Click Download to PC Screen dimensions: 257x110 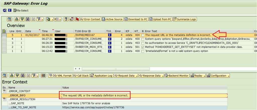[136, 19]
